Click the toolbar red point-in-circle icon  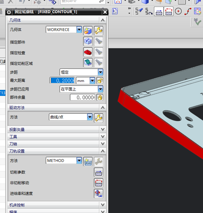click(178, 11)
